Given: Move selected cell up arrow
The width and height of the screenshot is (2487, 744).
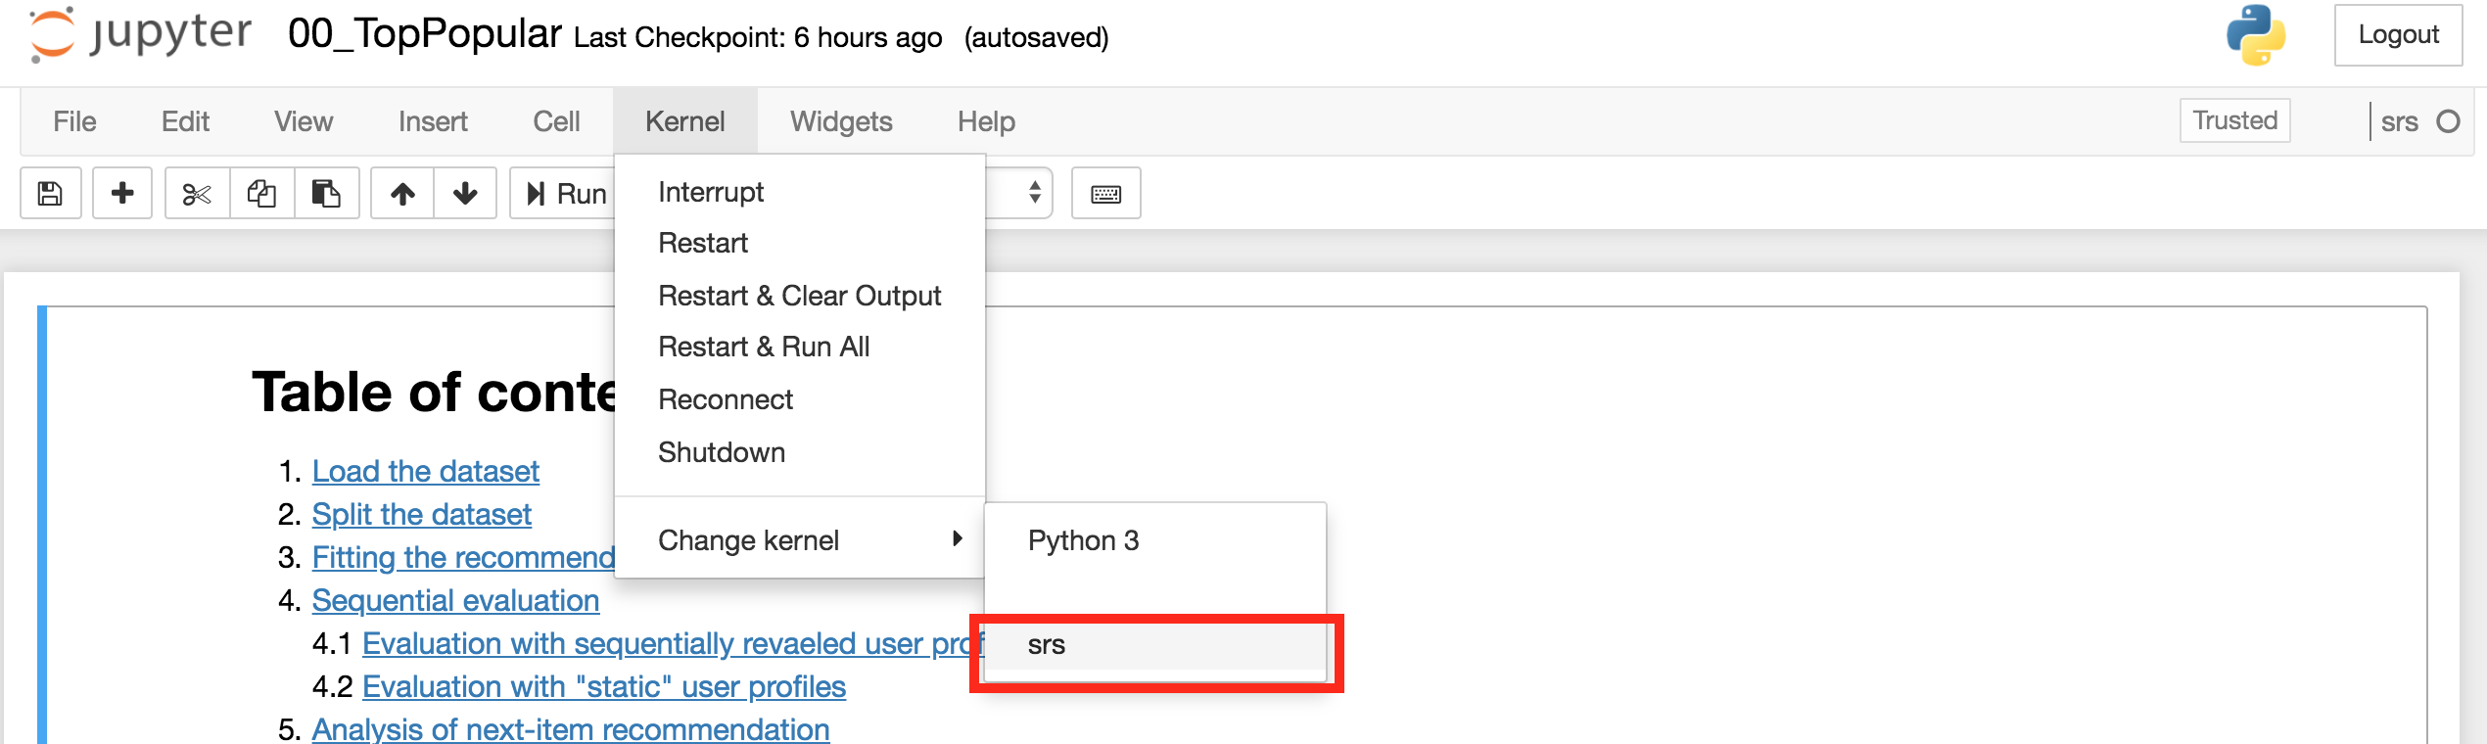Looking at the screenshot, I should pyautogui.click(x=402, y=193).
